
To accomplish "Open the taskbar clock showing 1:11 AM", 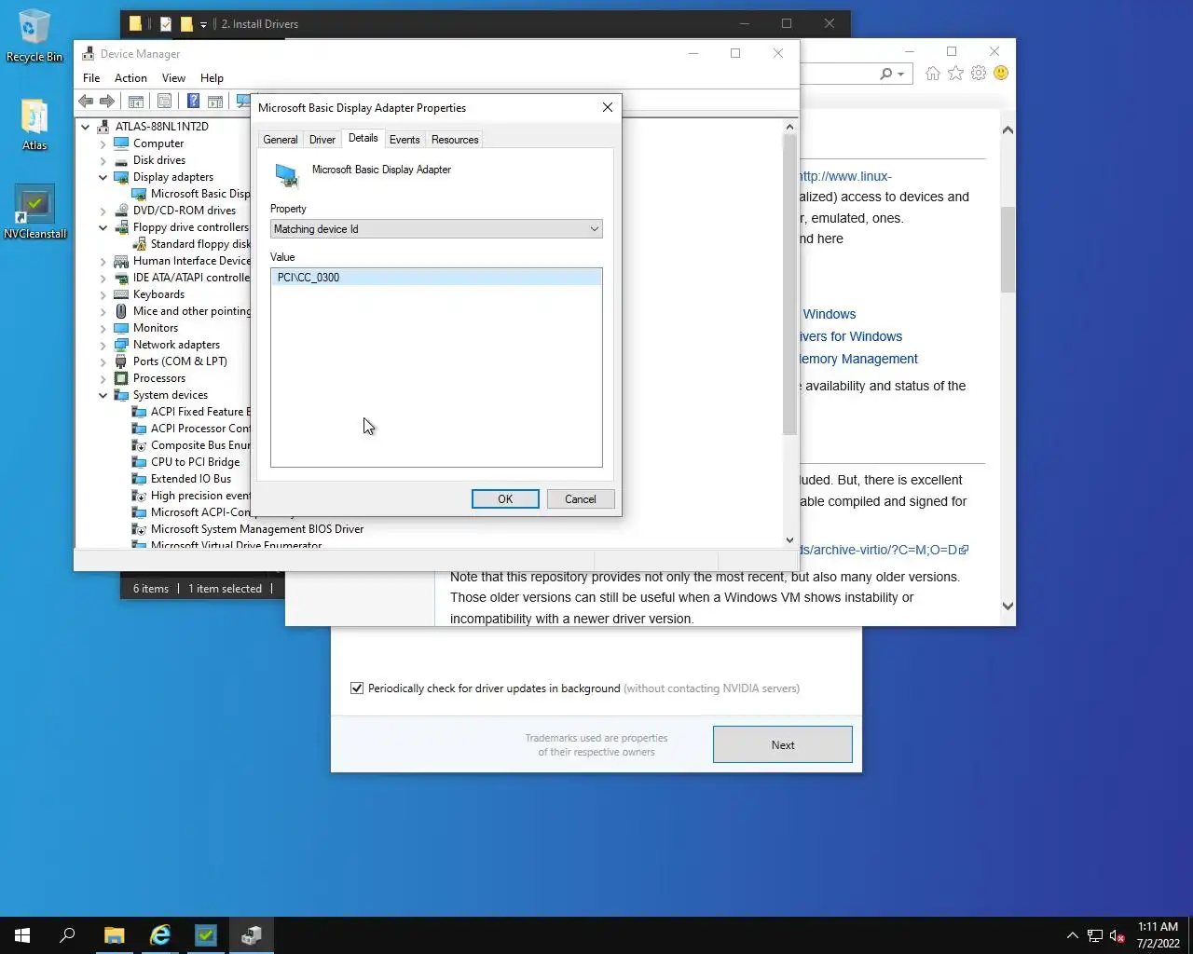I will [x=1158, y=935].
